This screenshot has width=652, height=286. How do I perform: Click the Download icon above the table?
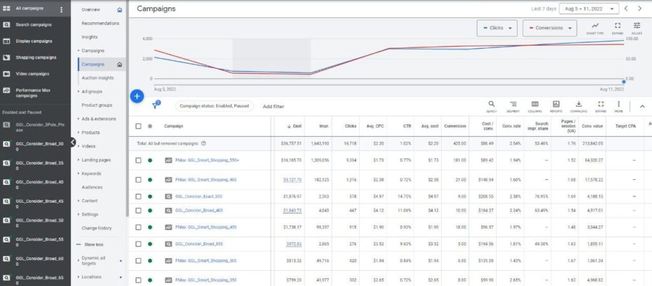click(x=578, y=106)
